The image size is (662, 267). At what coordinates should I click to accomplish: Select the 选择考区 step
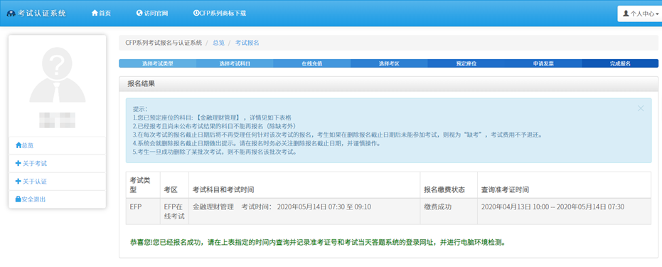389,63
